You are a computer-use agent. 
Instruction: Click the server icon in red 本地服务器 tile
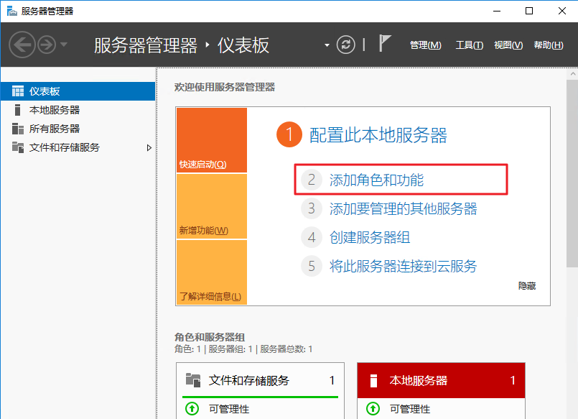click(373, 380)
